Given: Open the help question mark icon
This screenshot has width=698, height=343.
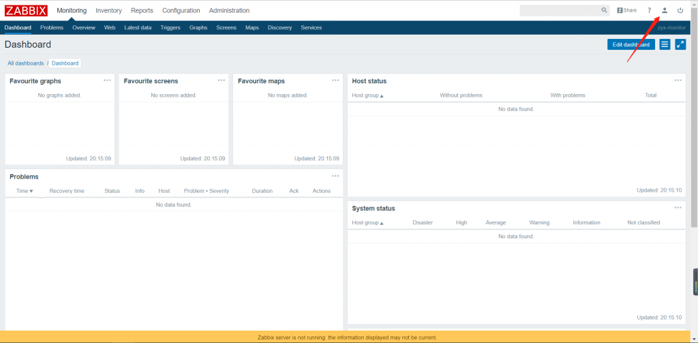Looking at the screenshot, I should click(649, 10).
